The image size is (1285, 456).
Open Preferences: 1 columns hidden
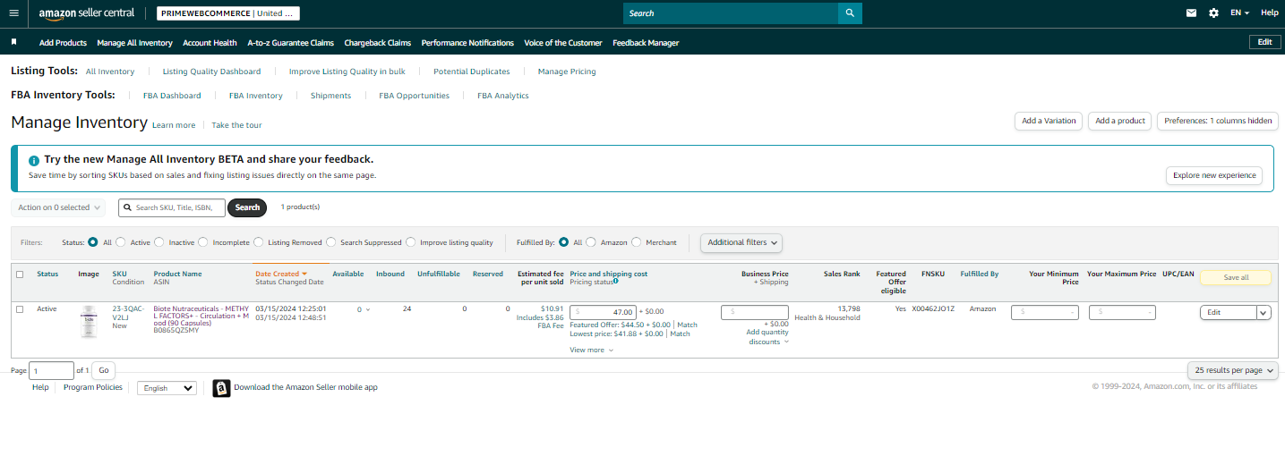pos(1218,121)
